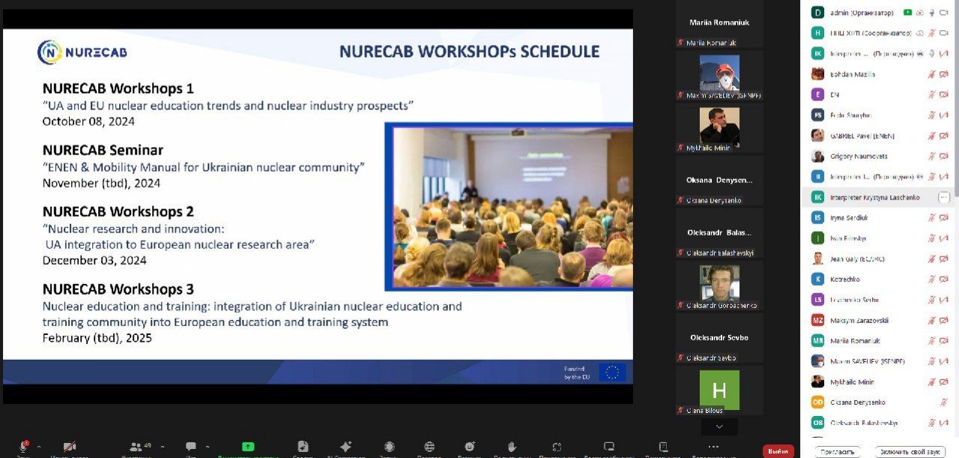The height and width of the screenshot is (458, 959).
Task: Open the Interpretation globe icon
Action: click(429, 446)
